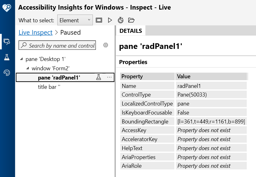The height and width of the screenshot is (177, 256).
Task: Click the play button to resume live inspect
Action: (110, 20)
